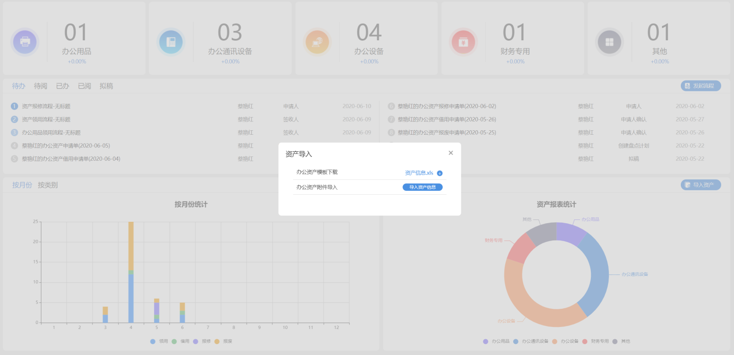734x355 pixels.
Task: Open 蔡艳红的办公资产借用申请单(2020-06-04)
Action: point(71,159)
